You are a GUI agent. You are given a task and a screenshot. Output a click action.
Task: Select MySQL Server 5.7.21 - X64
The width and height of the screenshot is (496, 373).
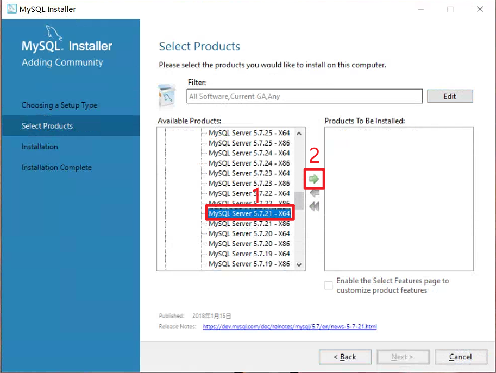click(249, 214)
